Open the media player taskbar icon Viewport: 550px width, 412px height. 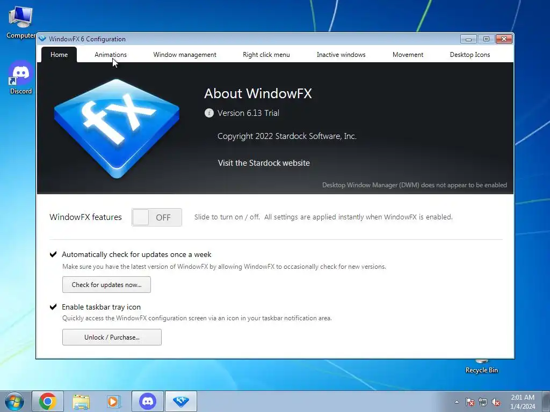[113, 401]
